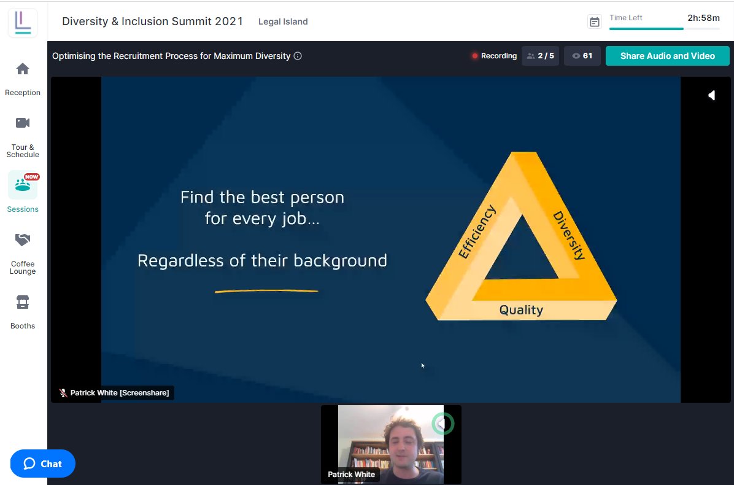
Task: Select the Booths label in sidebar
Action: click(x=23, y=326)
